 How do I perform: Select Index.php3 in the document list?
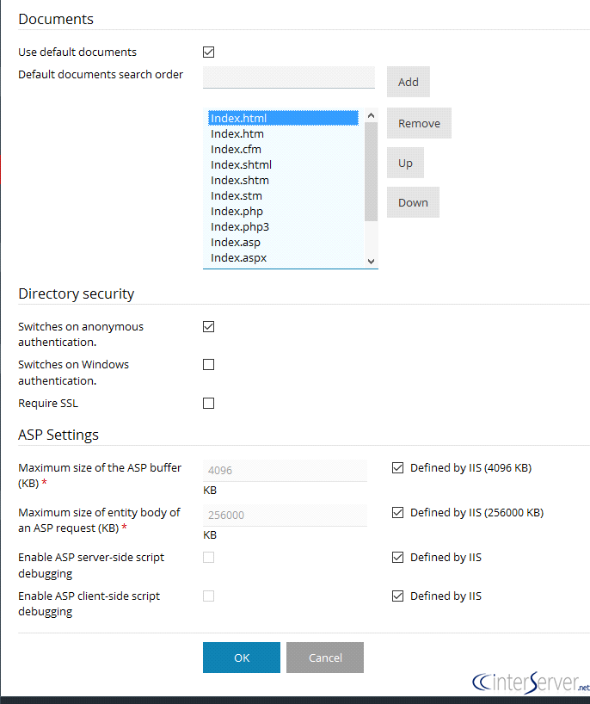coord(284,226)
